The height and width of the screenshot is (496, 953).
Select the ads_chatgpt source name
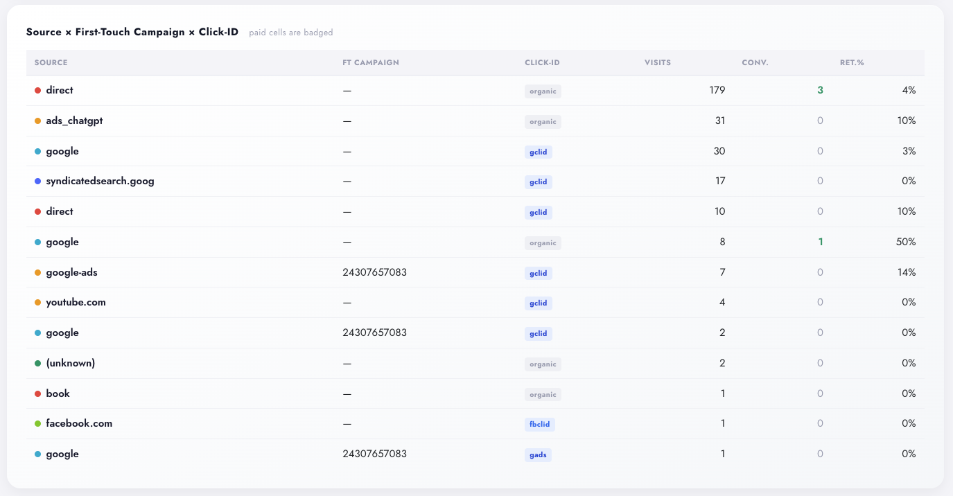pos(74,121)
